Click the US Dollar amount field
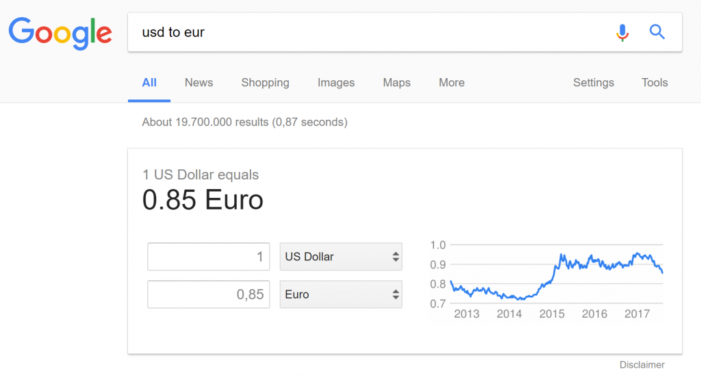Image resolution: width=701 pixels, height=376 pixels. [x=209, y=257]
